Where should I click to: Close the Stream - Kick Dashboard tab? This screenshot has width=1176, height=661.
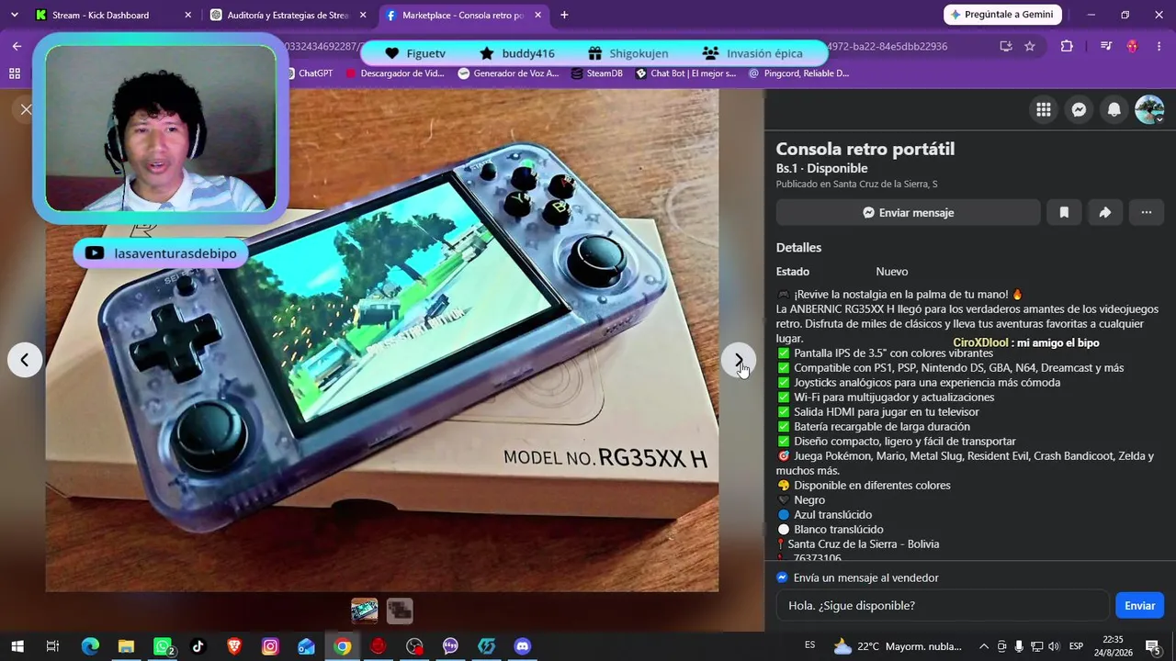point(188,15)
